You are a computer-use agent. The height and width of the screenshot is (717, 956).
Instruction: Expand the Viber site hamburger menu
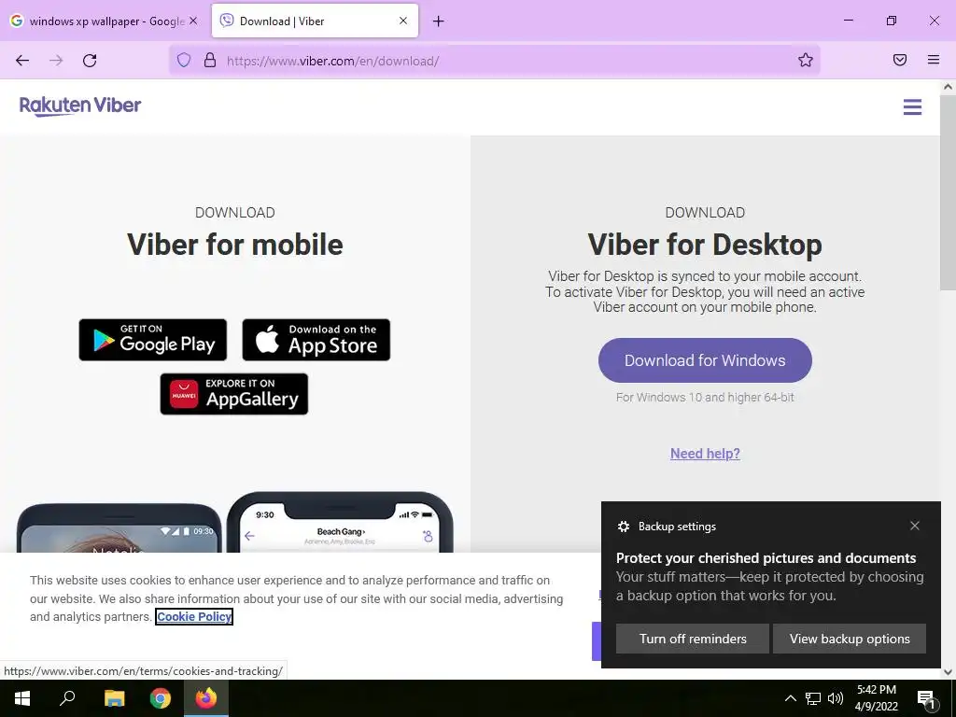(x=912, y=107)
